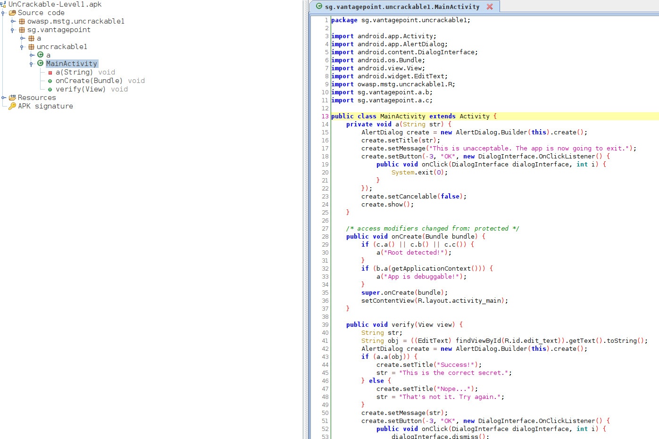Click 'private void a(String str)' declaration
The image size is (659, 439).
point(399,124)
